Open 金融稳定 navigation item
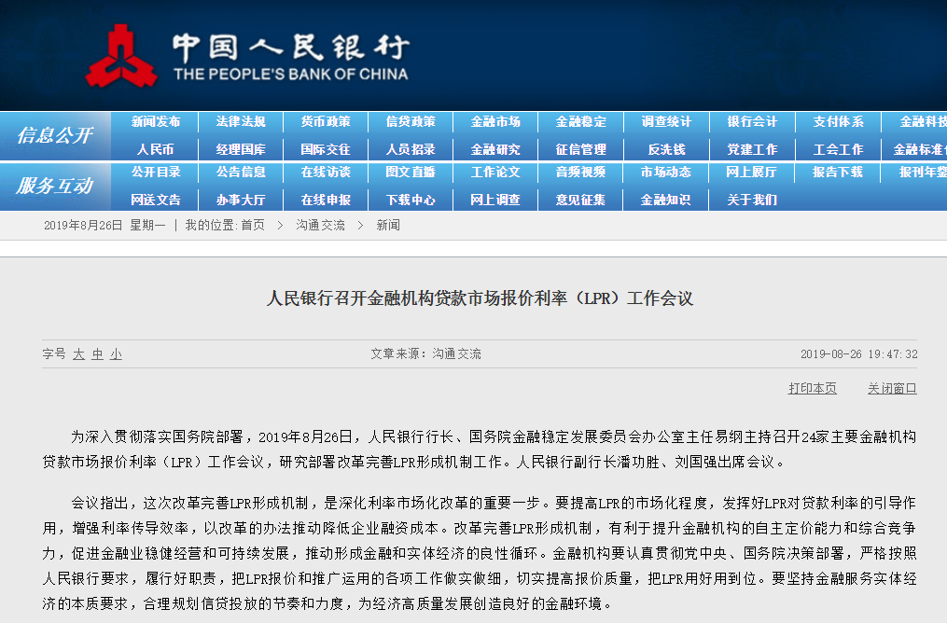 point(581,121)
